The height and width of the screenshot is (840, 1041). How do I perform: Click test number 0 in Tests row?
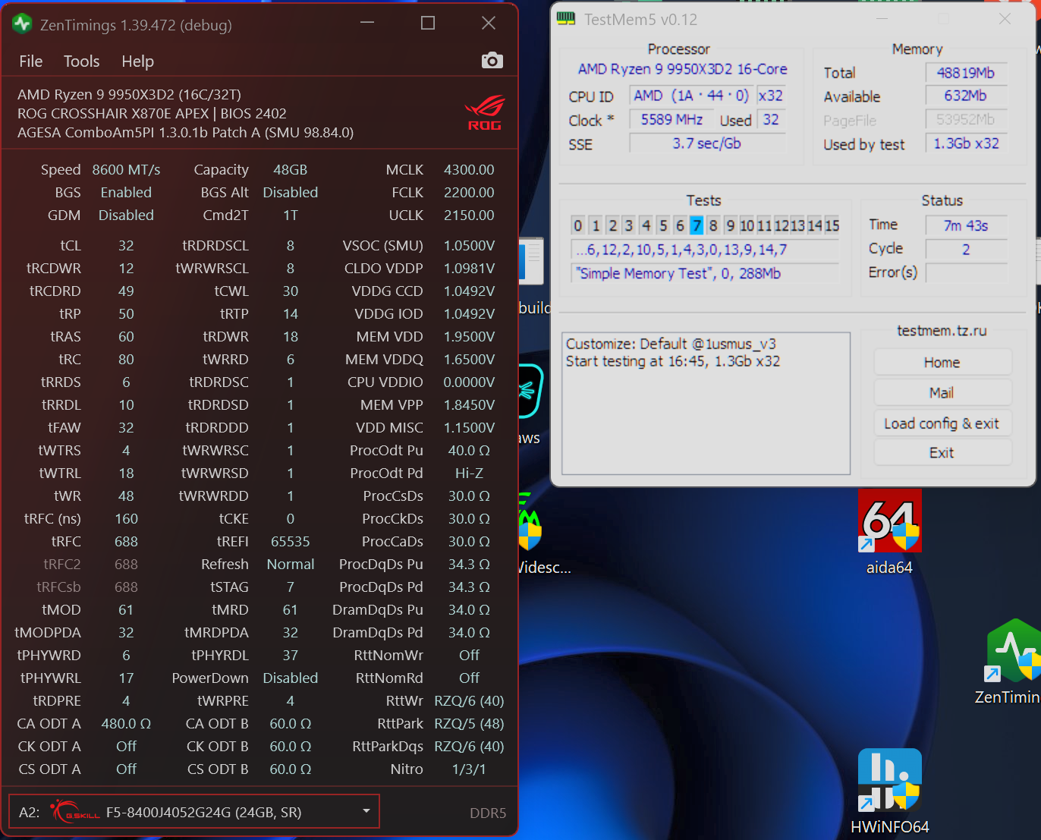click(578, 225)
